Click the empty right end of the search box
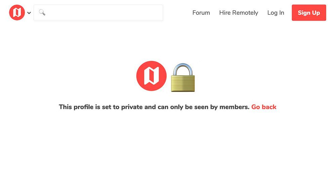Viewport: 336px width, 169px height. (151, 13)
